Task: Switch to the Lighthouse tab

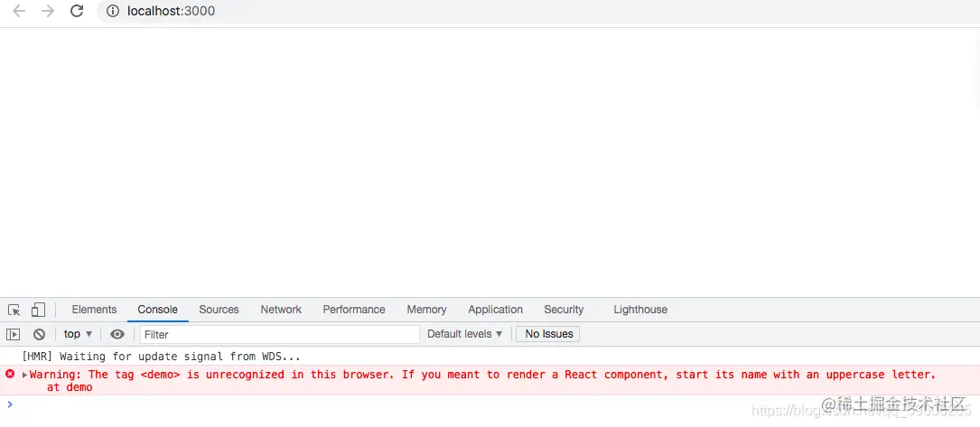Action: (x=640, y=310)
